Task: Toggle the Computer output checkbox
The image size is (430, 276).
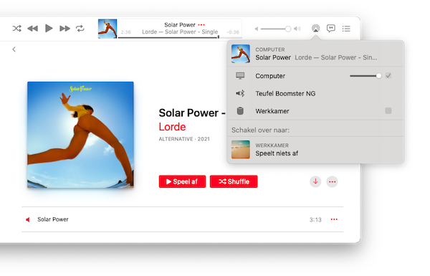Action: tap(388, 76)
